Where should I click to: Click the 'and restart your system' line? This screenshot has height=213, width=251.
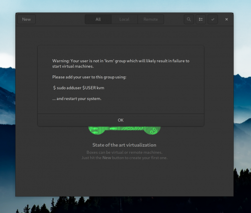77,99
